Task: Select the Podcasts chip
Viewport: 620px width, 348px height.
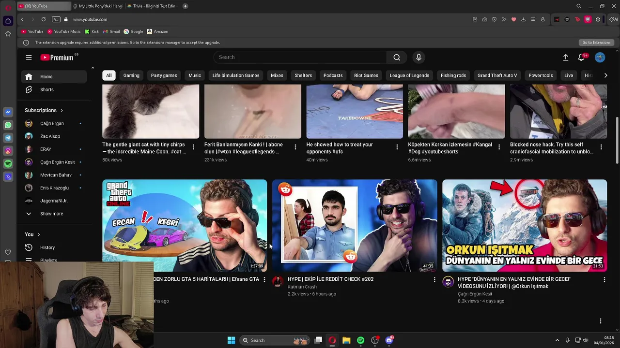Action: point(333,75)
